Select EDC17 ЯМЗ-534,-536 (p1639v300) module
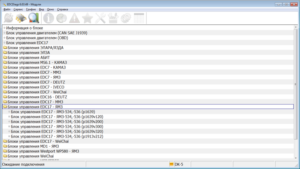The width and height of the screenshot is (300, 169). 148,127
